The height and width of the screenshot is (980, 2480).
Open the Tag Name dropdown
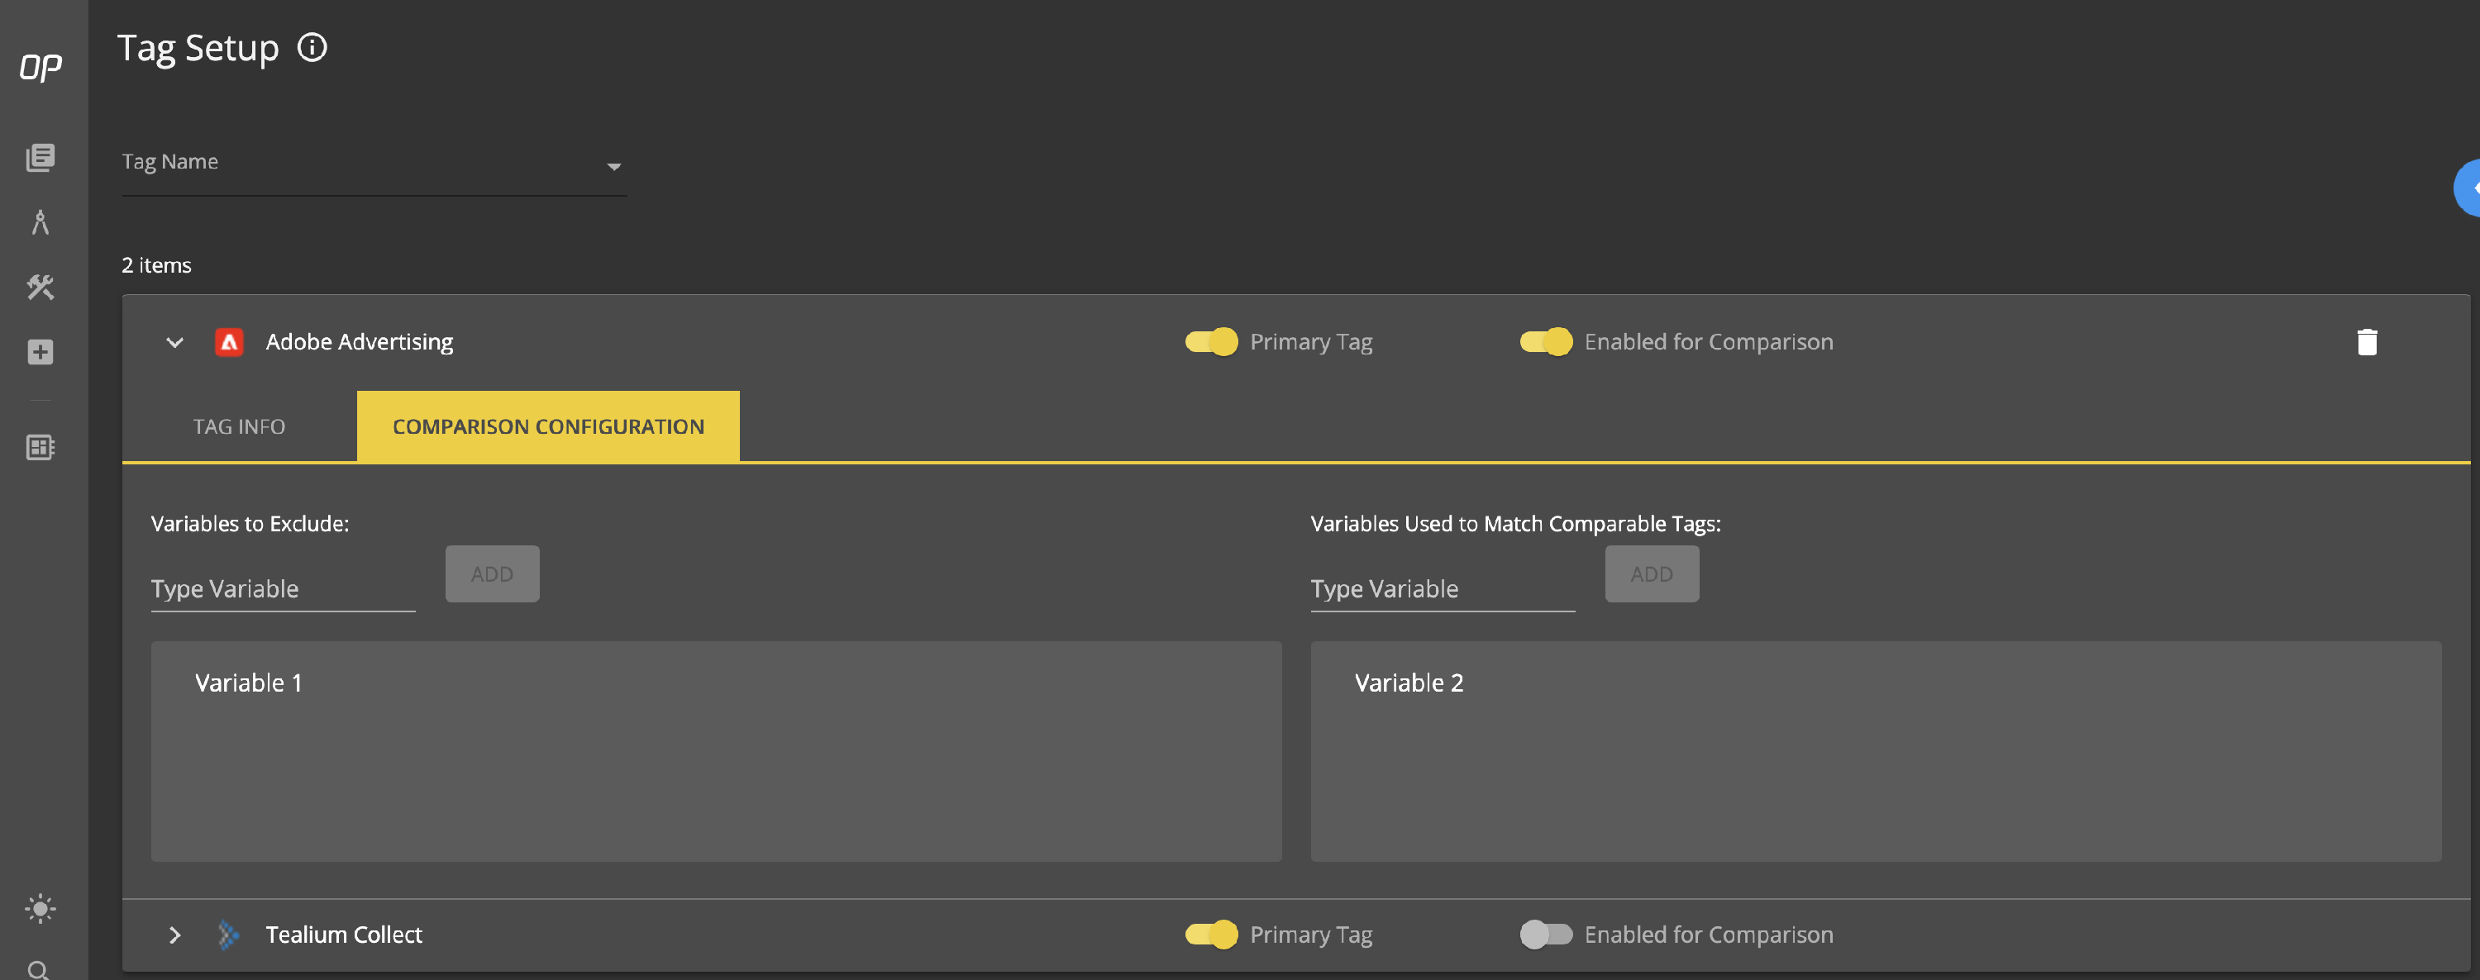coord(374,165)
